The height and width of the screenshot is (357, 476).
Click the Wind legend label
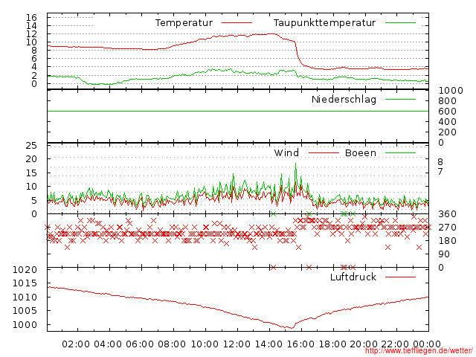[x=286, y=152]
